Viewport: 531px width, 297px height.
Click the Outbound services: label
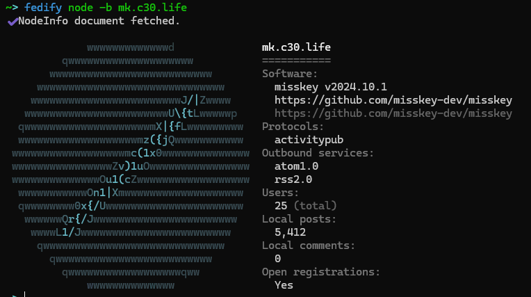pyautogui.click(x=318, y=153)
